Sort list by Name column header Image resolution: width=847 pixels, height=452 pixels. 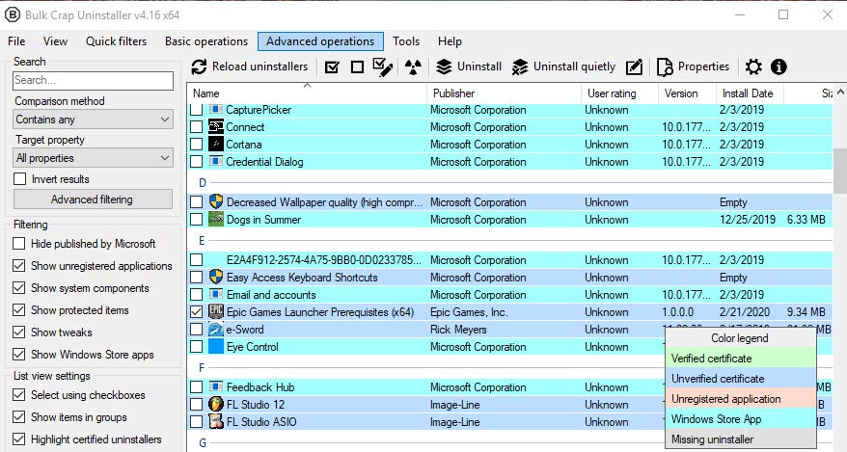pos(307,93)
